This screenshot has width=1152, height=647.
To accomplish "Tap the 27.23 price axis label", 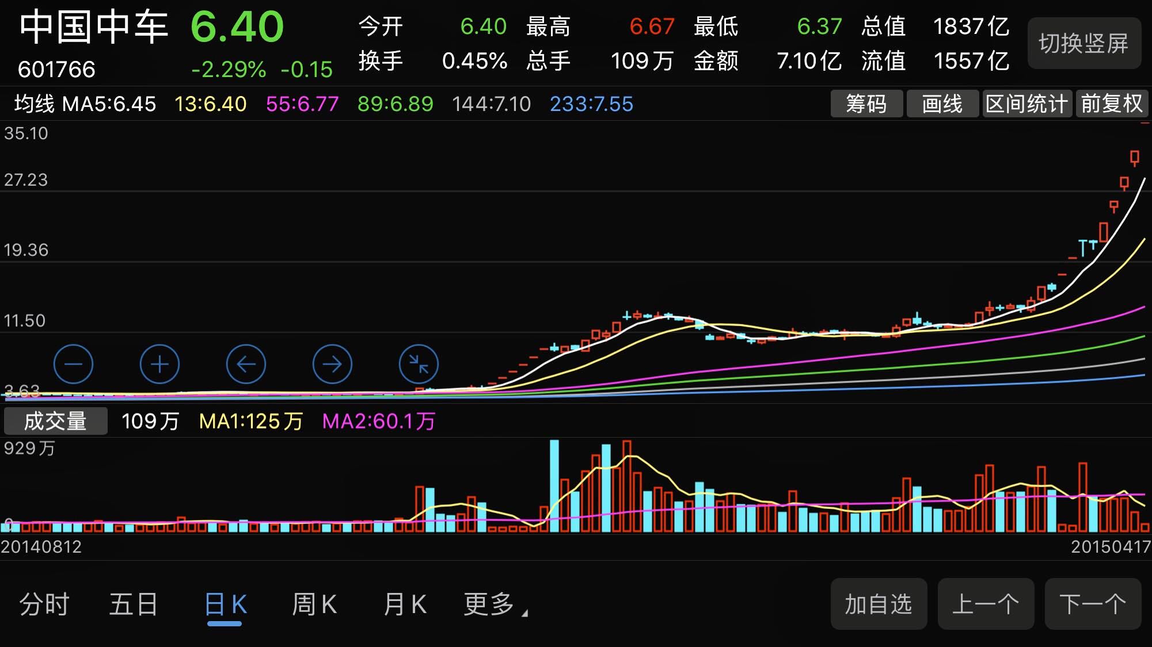I will click(26, 180).
